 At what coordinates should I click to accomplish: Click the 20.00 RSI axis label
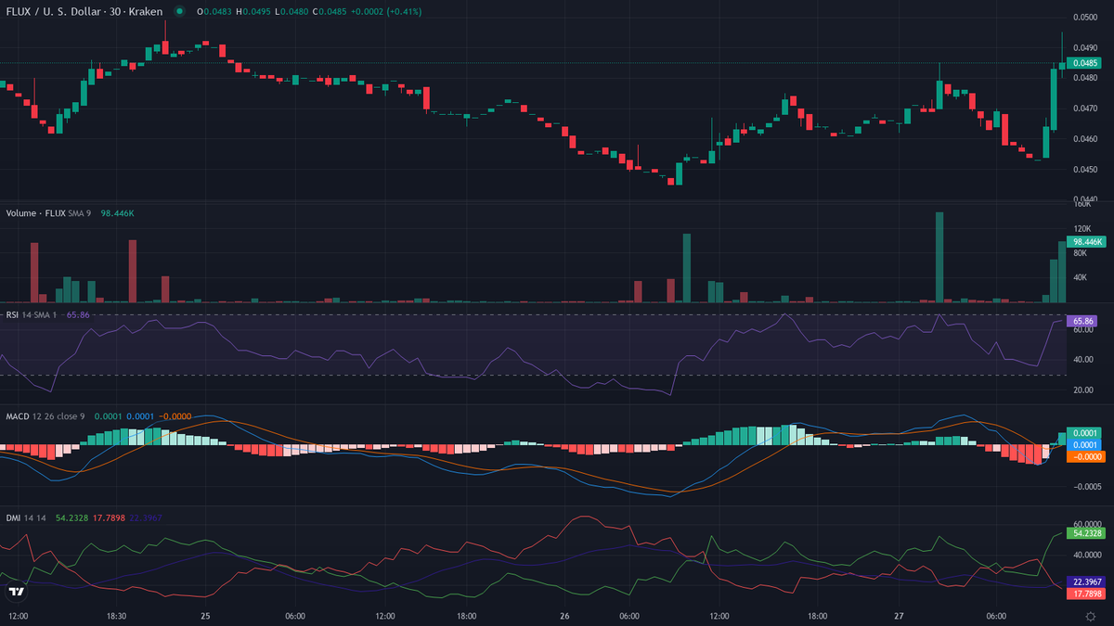coord(1082,390)
